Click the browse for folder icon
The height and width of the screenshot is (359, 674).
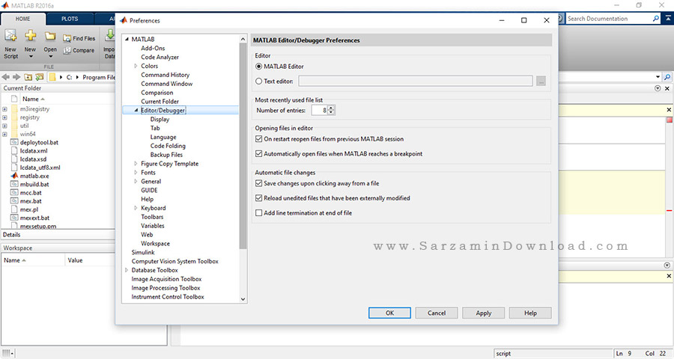coord(40,77)
